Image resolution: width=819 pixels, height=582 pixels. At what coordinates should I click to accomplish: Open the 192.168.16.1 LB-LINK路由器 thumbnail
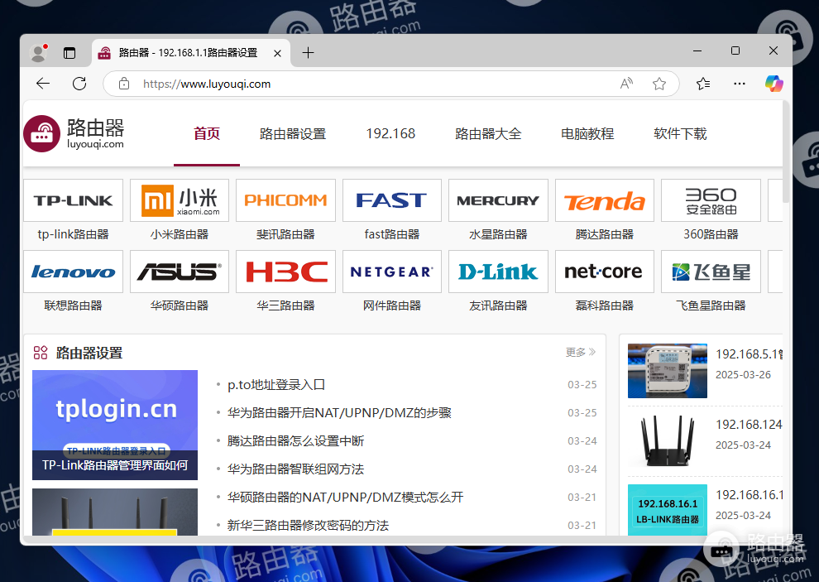[668, 510]
